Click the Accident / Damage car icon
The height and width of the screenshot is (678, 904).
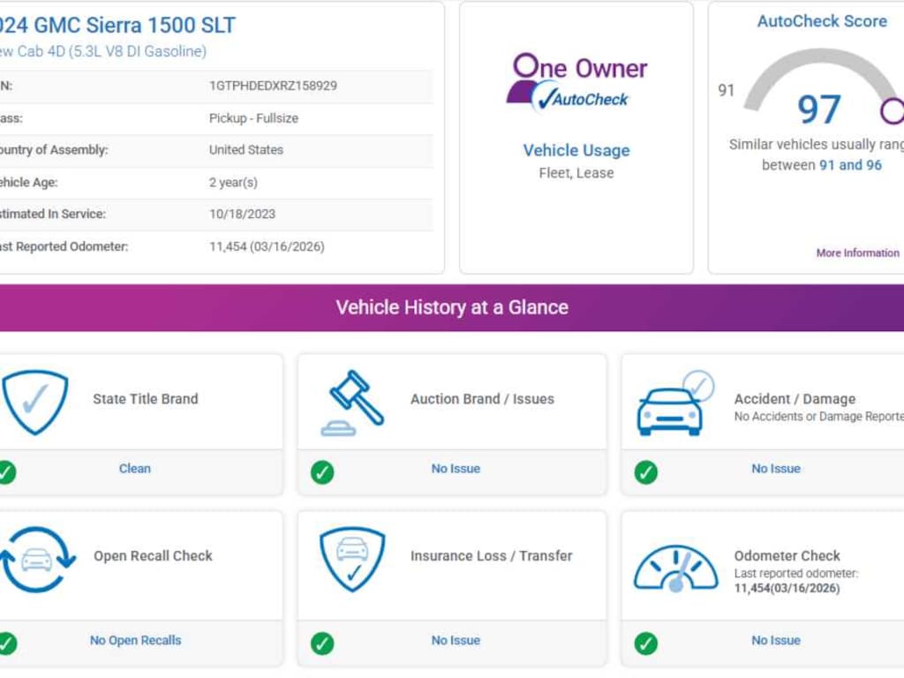coord(673,404)
